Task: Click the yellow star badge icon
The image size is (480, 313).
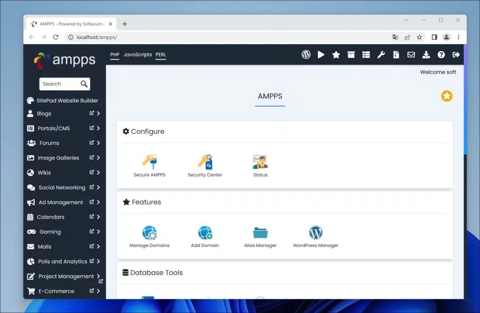Action: [446, 96]
